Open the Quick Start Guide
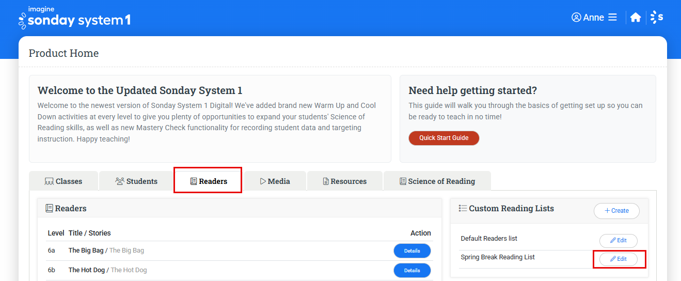Viewport: 681px width, 281px height. 444,138
